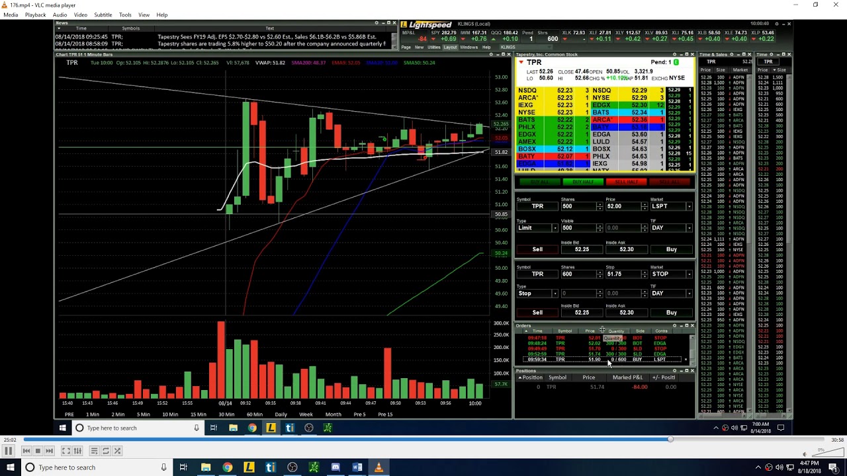Open the VLC Audio menu
This screenshot has width=847, height=476.
[x=60, y=15]
